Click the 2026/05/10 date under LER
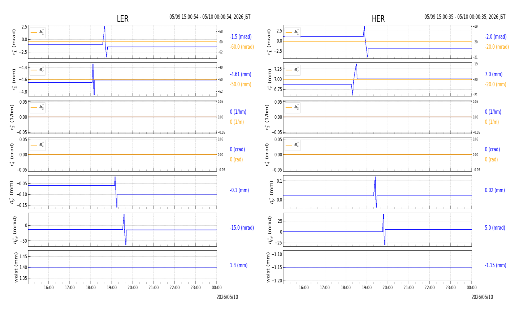510x312 pixels. tap(227, 297)
